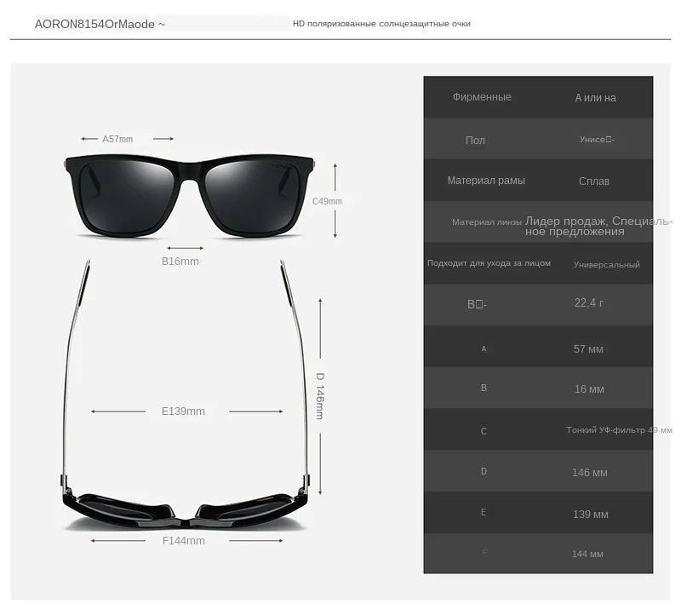This screenshot has width=681, height=610.
Task: Click the Лидер продаж, Специальное предложения text
Action: (x=599, y=226)
